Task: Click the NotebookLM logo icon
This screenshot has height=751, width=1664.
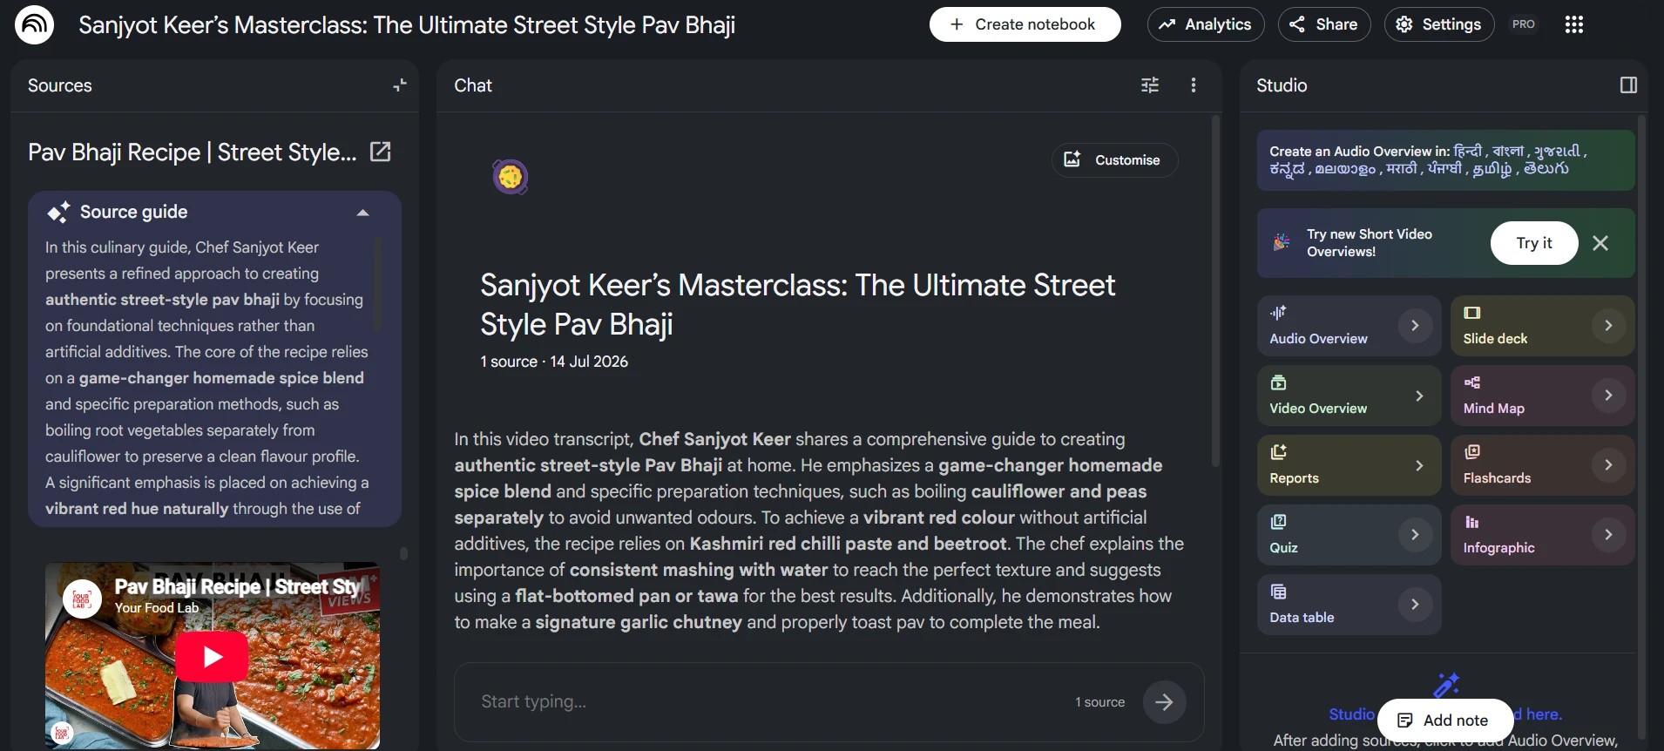Action: 34,24
